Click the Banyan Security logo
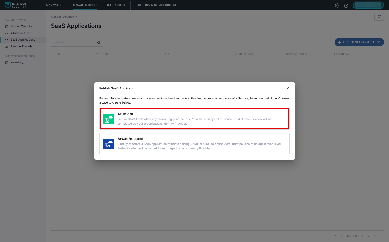Image resolution: width=389 pixels, height=242 pixels. 15,5
